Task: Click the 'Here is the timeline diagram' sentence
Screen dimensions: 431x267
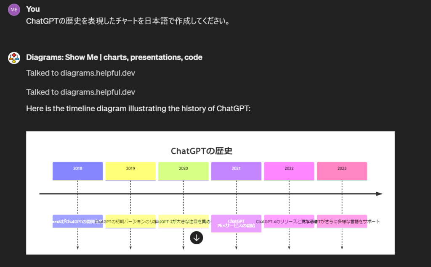Action: click(138, 109)
